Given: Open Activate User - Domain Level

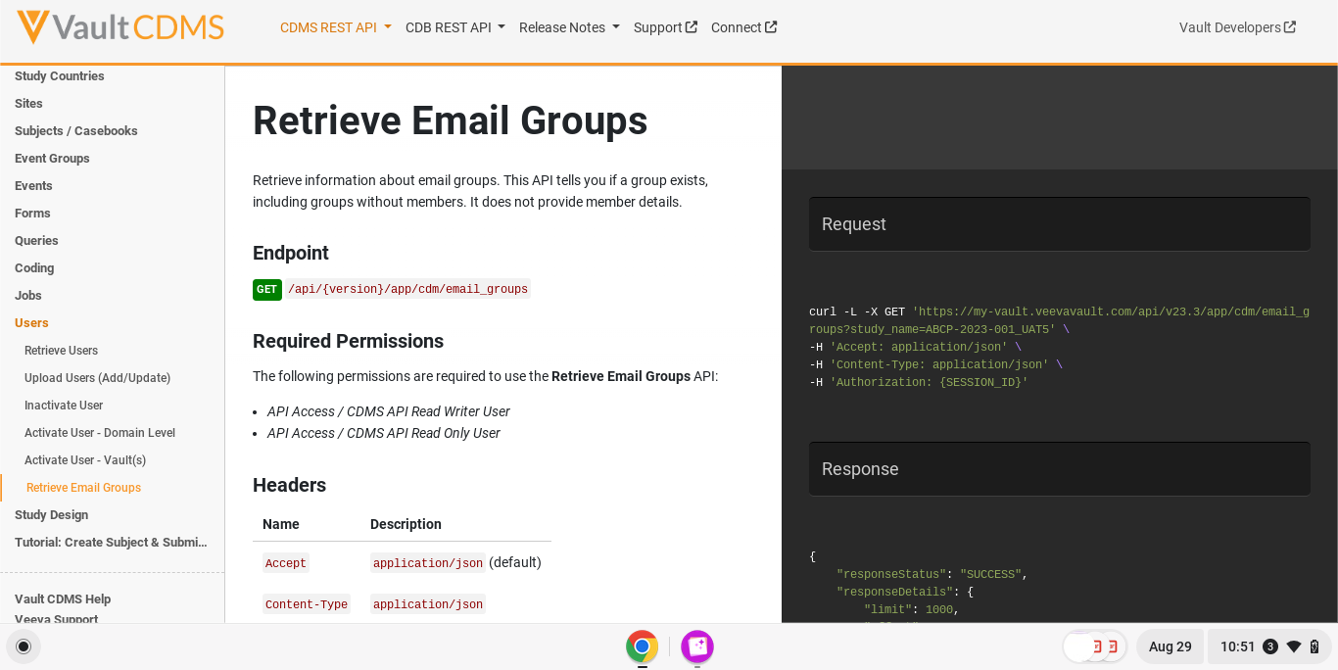Looking at the screenshot, I should pos(100,433).
